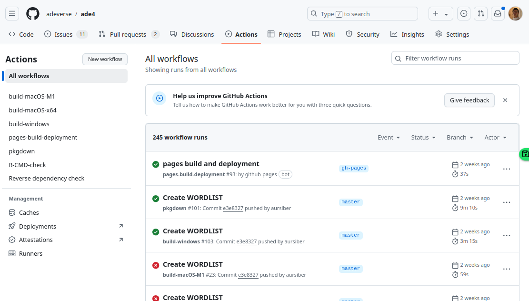Open options menu for pkgdown #101 run
This screenshot has width=529, height=301.
coord(507,202)
